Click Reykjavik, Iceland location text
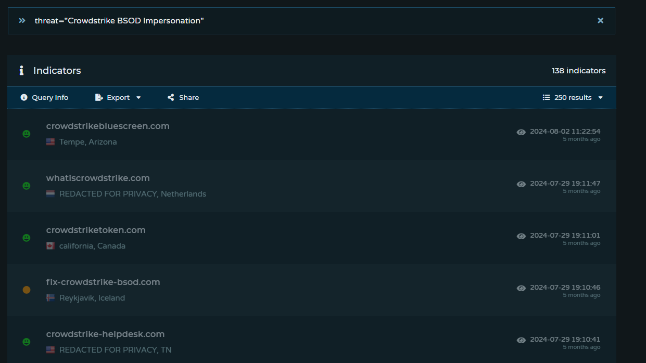The image size is (646, 363). [92, 298]
